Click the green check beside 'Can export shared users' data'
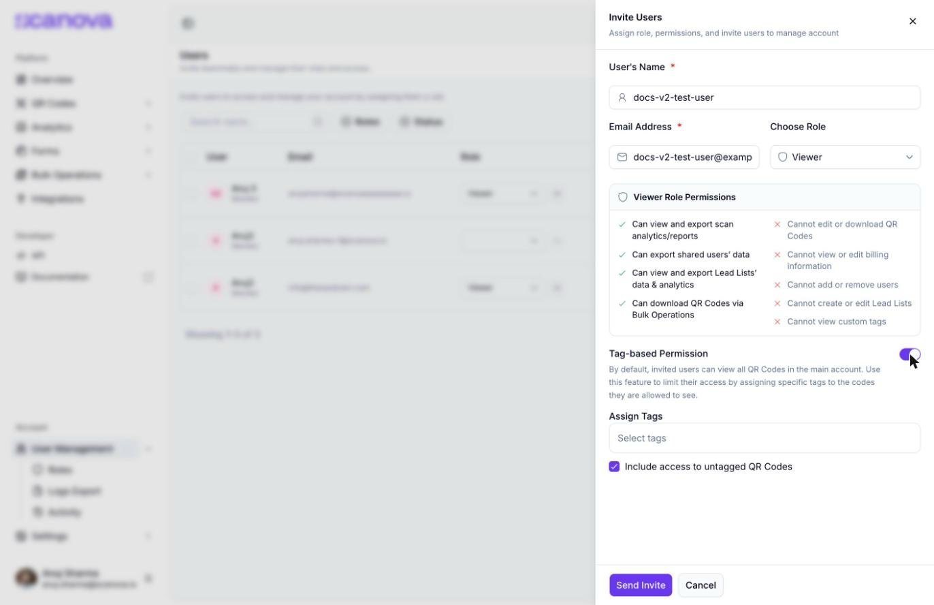Screen dimensions: 934x605 coord(622,255)
